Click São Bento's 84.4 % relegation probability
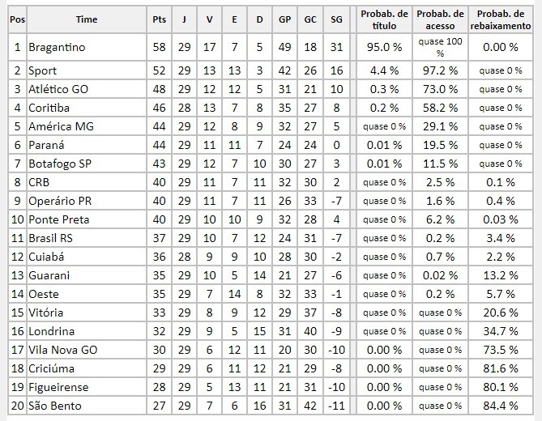Screen dimensions: 542x421 [501, 406]
